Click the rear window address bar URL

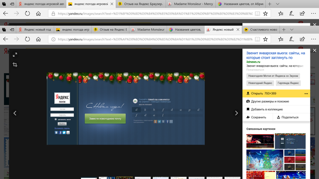click(x=155, y=13)
